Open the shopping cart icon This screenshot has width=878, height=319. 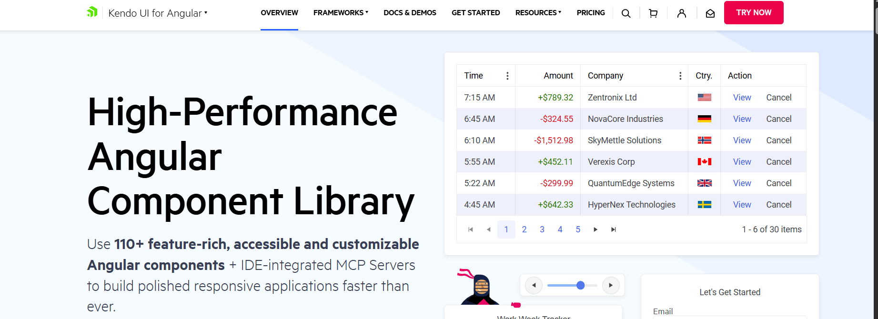pos(653,13)
